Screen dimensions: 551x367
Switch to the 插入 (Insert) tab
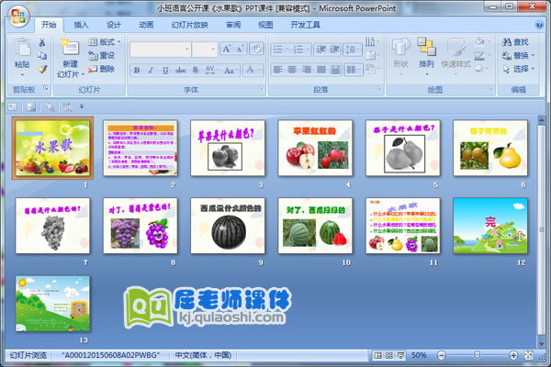81,25
